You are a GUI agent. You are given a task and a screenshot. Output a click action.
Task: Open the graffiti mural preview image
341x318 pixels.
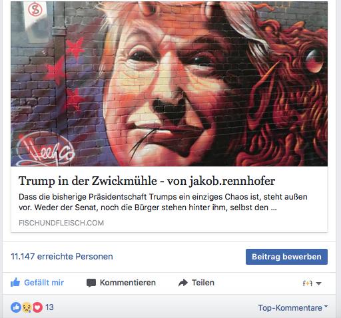point(169,84)
